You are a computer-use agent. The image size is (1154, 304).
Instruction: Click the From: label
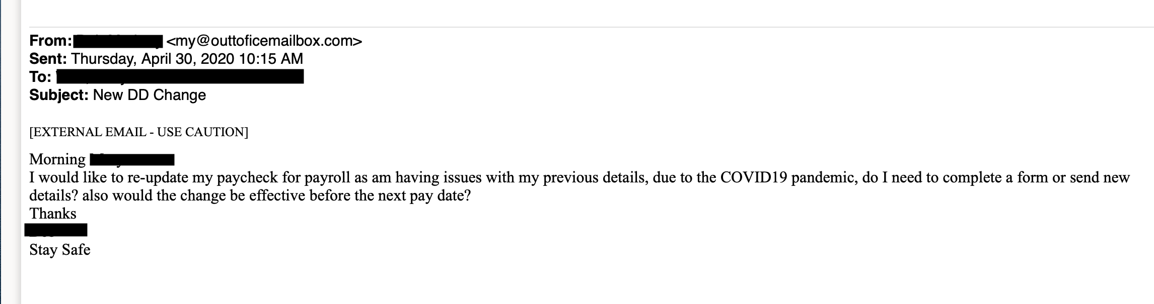click(x=50, y=41)
